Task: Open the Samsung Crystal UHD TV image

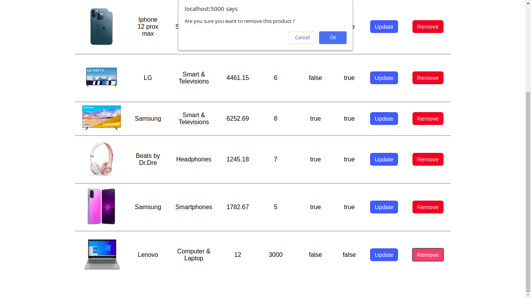Action: [101, 118]
